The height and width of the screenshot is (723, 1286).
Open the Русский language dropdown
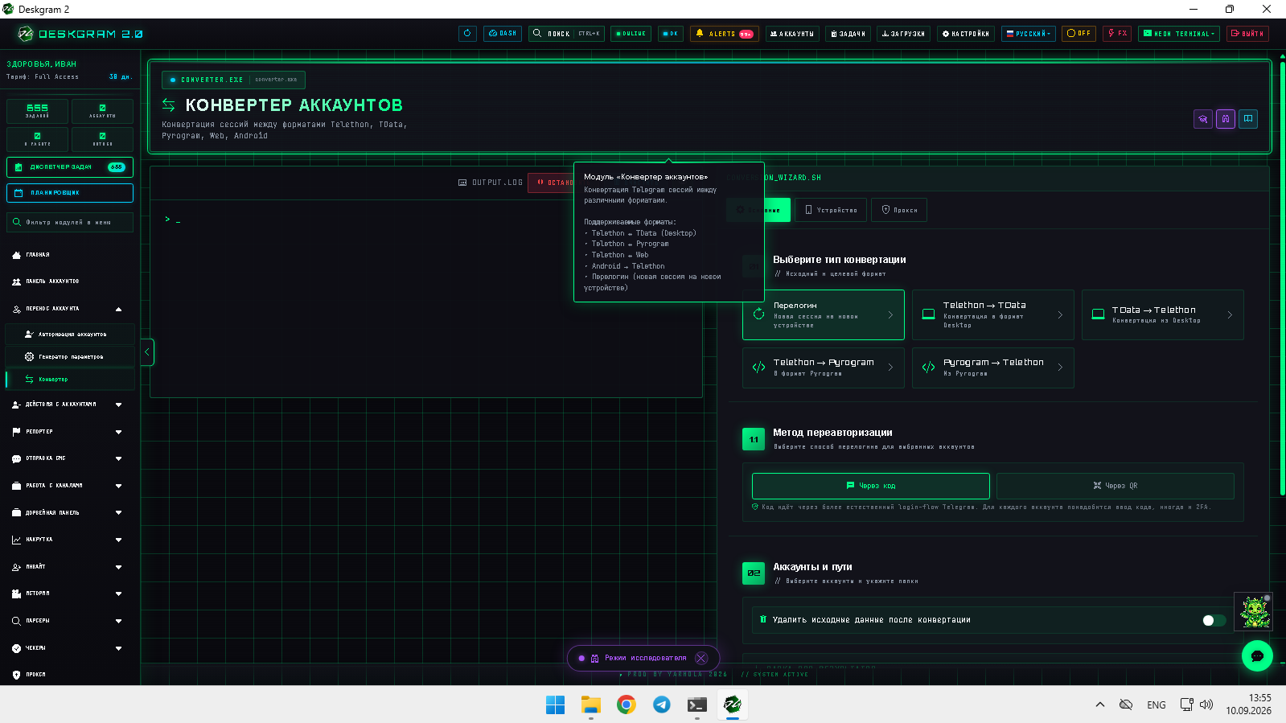1029,34
